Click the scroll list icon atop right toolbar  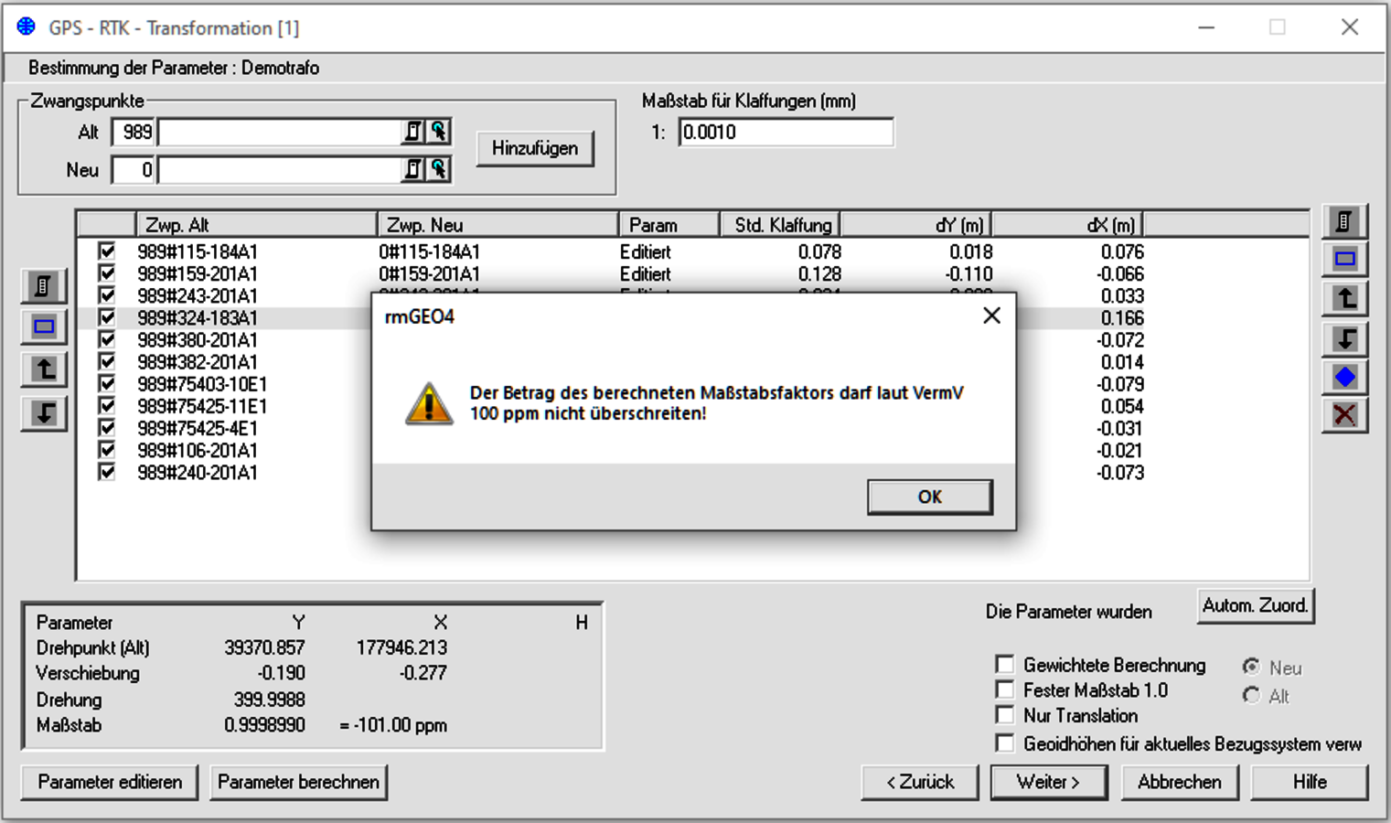(x=1344, y=221)
